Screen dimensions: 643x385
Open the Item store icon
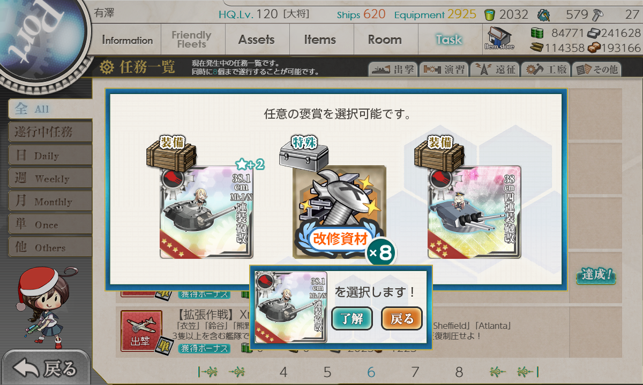point(499,38)
